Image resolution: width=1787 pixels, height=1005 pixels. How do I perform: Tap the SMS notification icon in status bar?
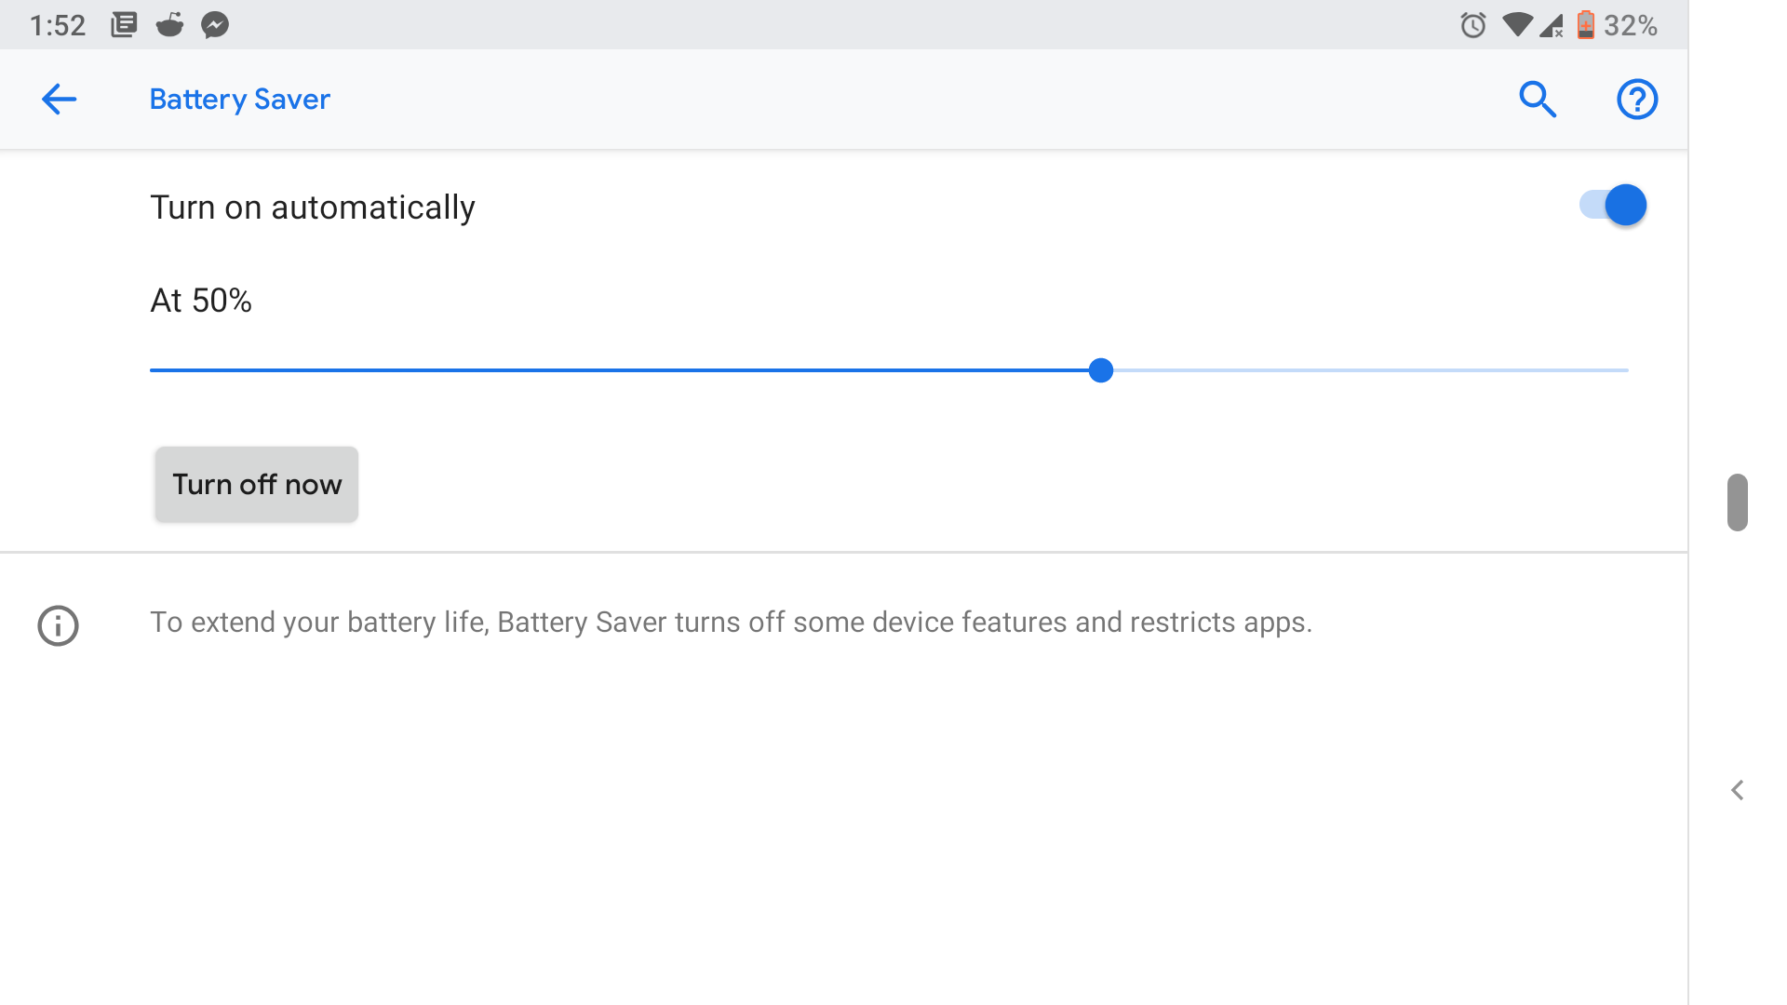pyautogui.click(x=124, y=25)
